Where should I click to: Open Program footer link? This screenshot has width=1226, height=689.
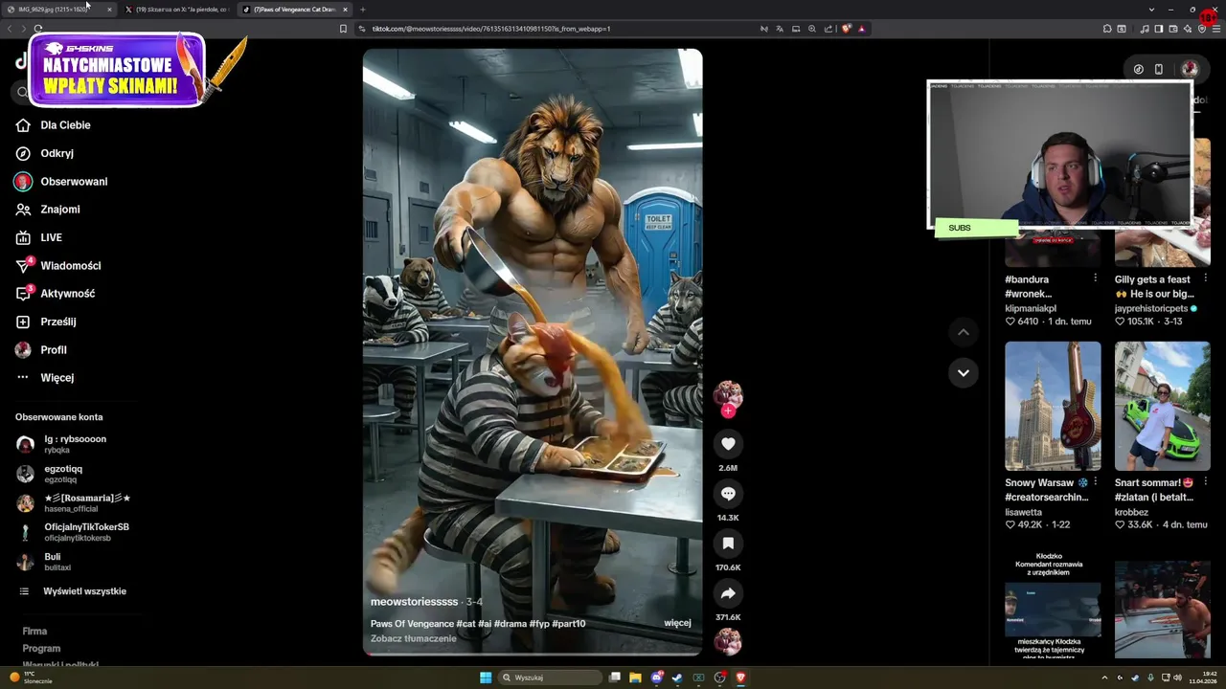41,649
